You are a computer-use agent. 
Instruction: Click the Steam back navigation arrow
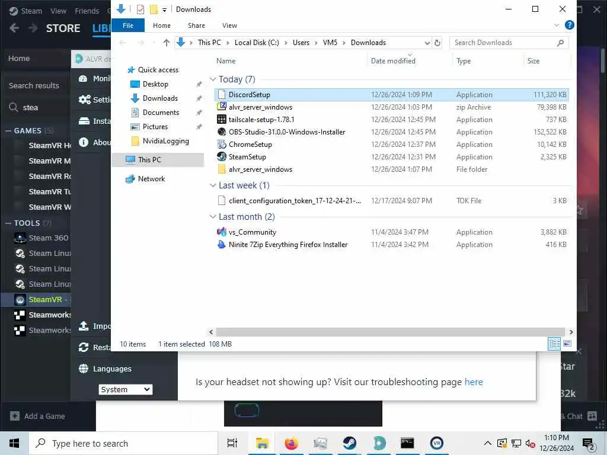(14, 28)
